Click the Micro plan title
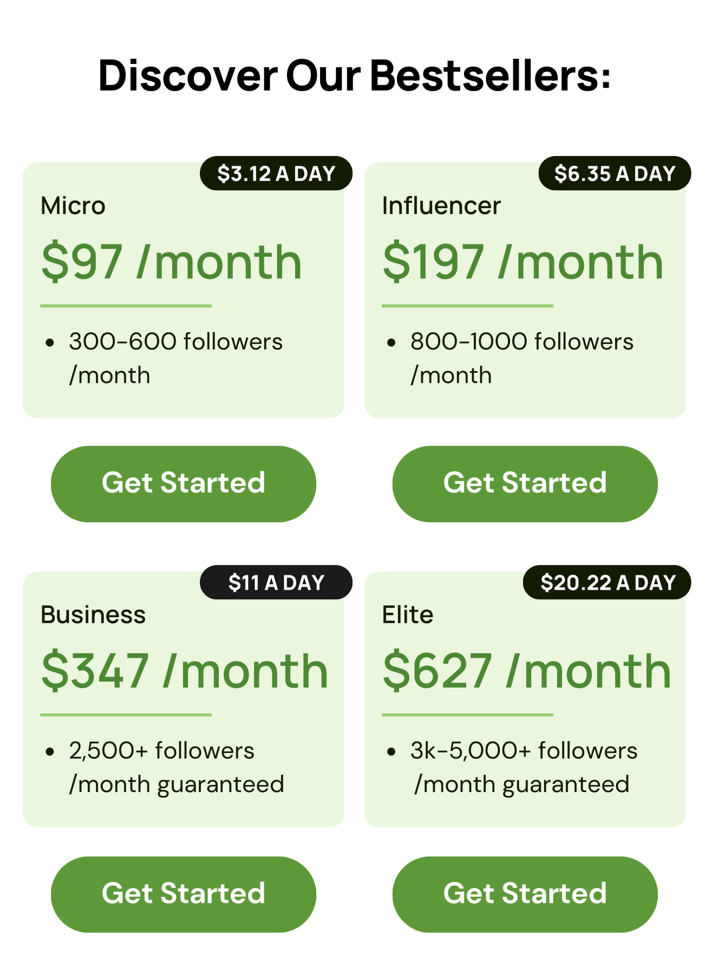 73,206
